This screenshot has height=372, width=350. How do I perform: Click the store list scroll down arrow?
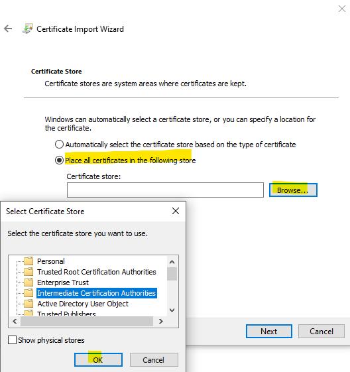[x=172, y=310]
